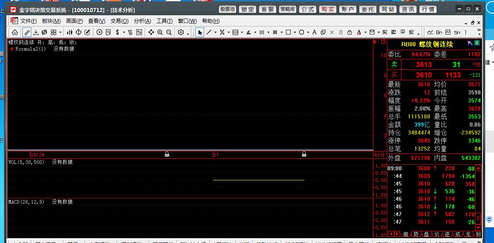This screenshot has height=243, width=494.
Task: Toggle the drawing lock padlock icon
Action: 350,33
